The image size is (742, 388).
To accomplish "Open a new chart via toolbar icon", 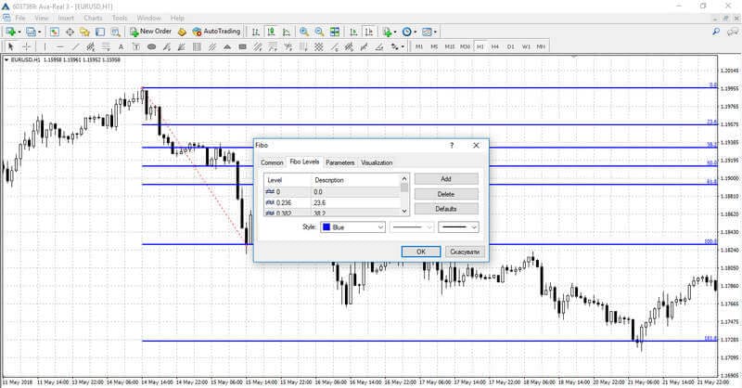I will point(10,32).
